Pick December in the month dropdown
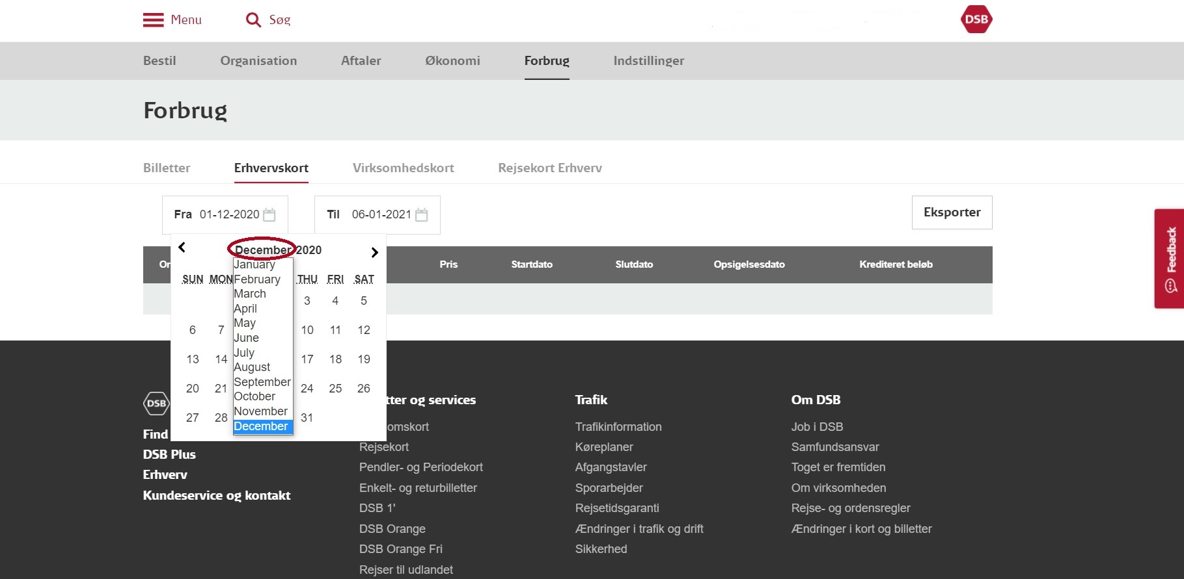This screenshot has height=579, width=1184. pyautogui.click(x=261, y=426)
